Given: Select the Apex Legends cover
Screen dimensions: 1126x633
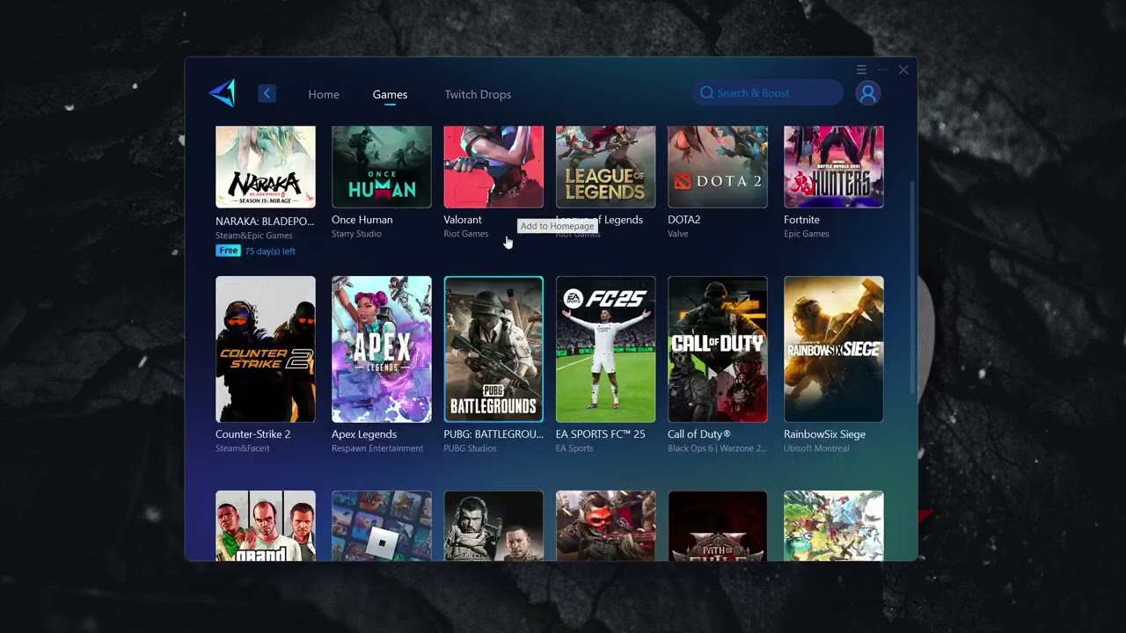Looking at the screenshot, I should 382,349.
